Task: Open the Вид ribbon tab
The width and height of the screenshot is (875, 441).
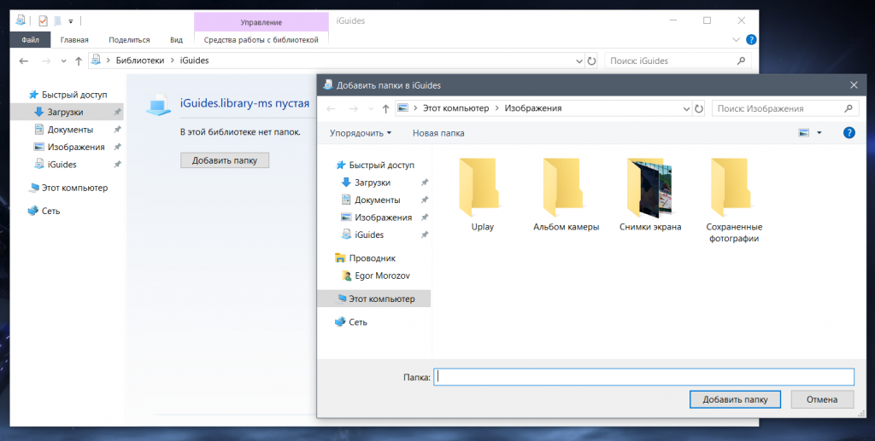Action: (176, 39)
